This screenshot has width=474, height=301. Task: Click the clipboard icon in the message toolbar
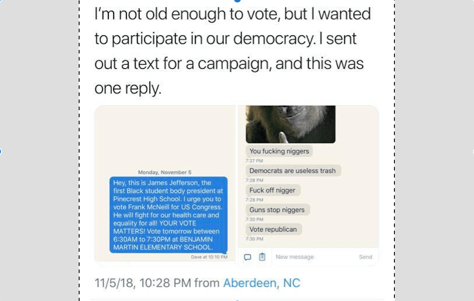262,257
